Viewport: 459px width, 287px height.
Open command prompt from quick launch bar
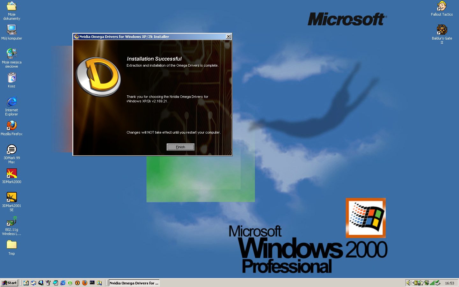point(92,283)
